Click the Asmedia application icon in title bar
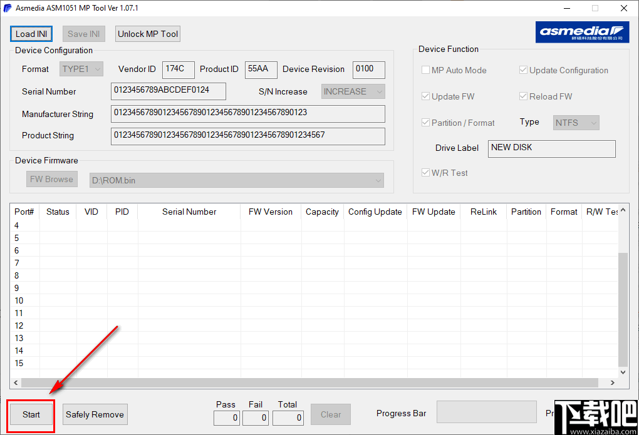This screenshot has height=435, width=639. [8, 8]
